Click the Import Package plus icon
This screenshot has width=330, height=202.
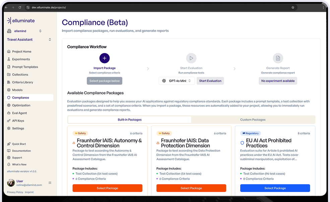tap(105, 58)
